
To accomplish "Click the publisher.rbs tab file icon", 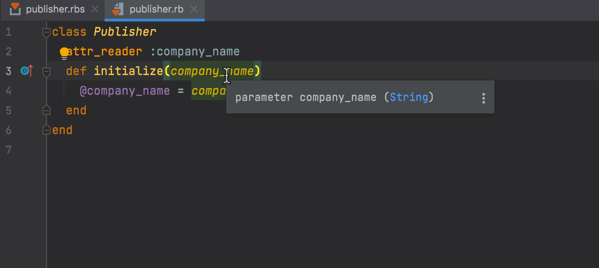I will tap(15, 9).
